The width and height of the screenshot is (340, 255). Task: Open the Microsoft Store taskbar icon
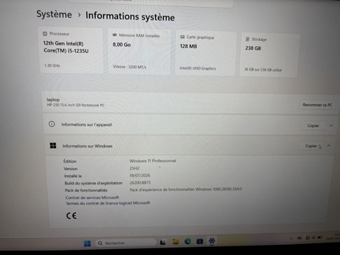(x=200, y=241)
